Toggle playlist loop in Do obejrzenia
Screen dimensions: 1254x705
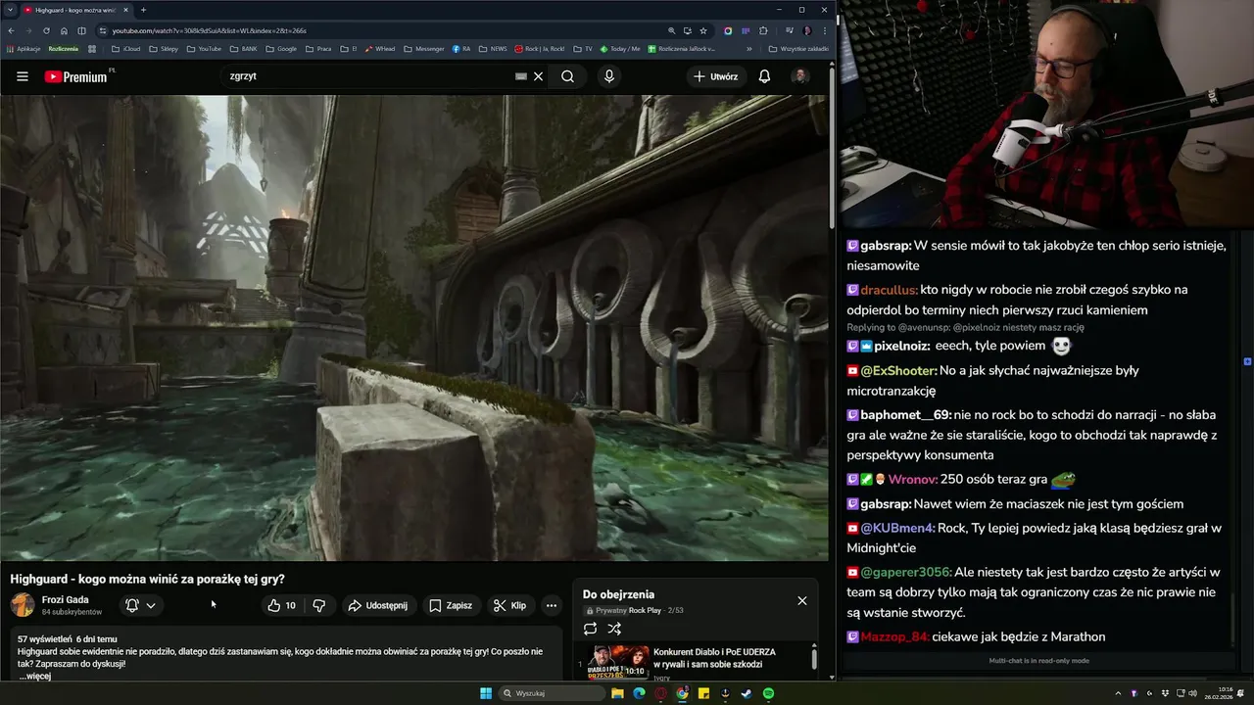point(590,629)
